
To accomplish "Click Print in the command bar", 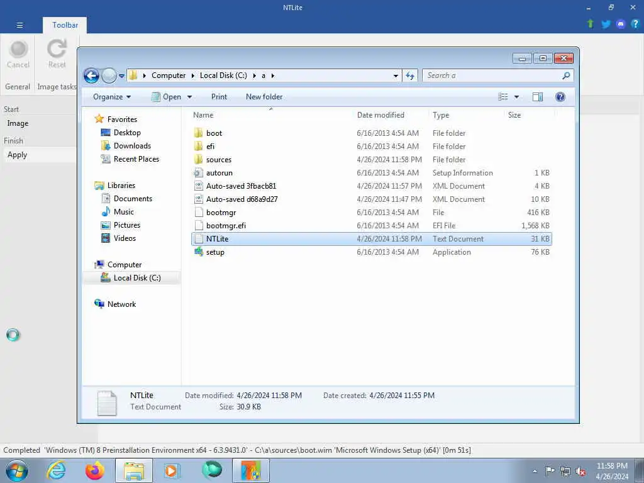I will click(219, 97).
